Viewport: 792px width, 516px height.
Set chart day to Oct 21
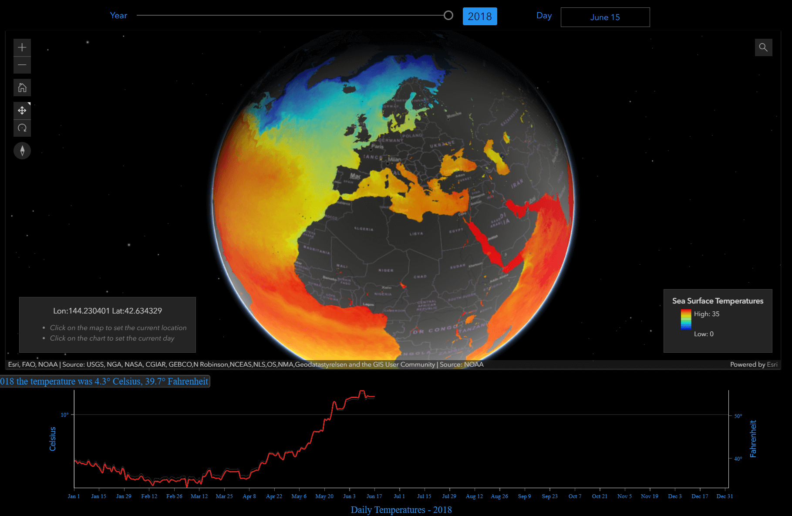pyautogui.click(x=600, y=496)
